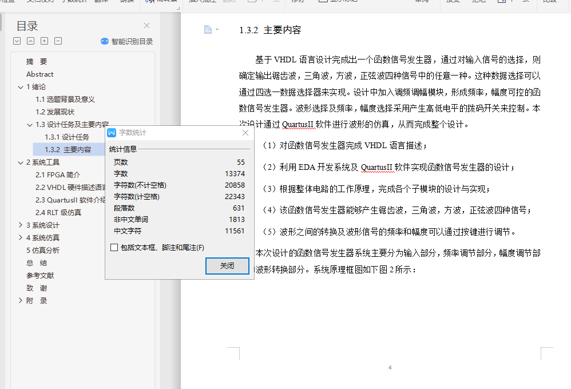The height and width of the screenshot is (389, 571).
Task: Click the document icon beside heading 1.3.2
Action: (208, 30)
